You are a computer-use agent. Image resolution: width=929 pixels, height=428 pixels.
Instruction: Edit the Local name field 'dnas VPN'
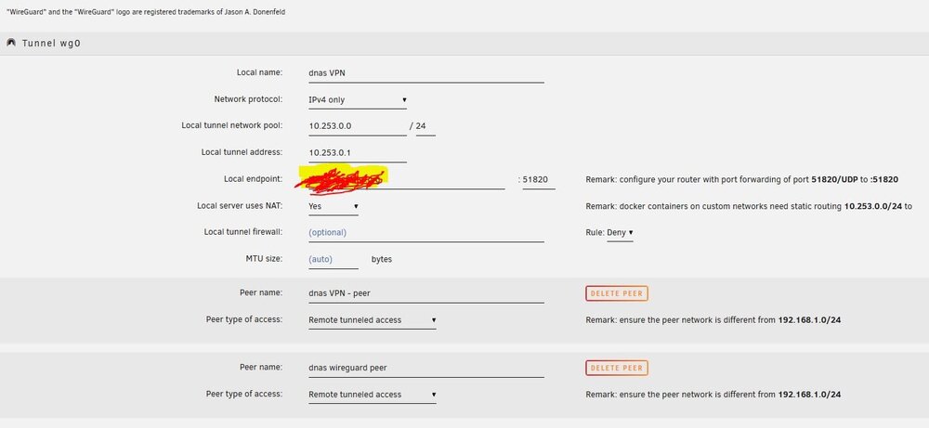pos(426,73)
